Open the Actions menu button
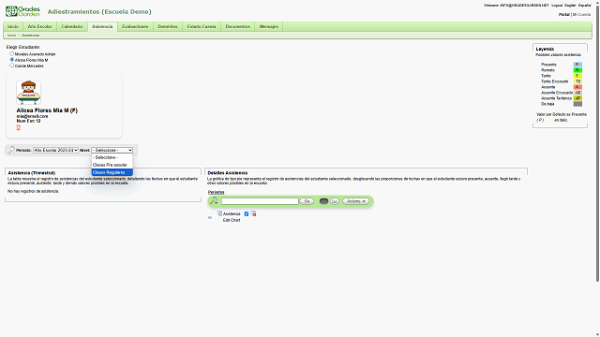 point(356,201)
